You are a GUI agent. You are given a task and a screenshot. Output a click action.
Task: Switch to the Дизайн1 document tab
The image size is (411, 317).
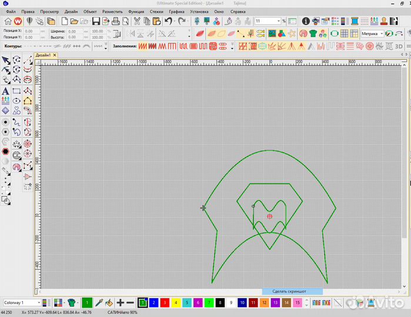(43, 55)
